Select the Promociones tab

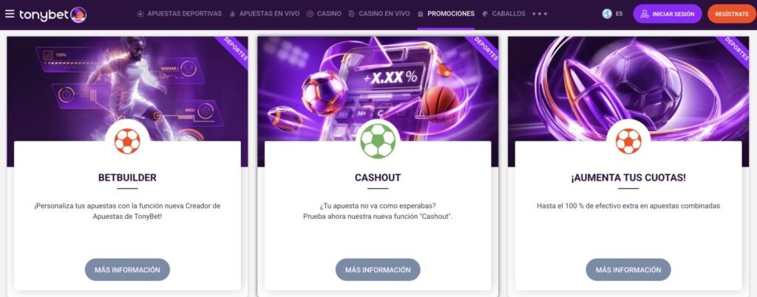pos(446,14)
